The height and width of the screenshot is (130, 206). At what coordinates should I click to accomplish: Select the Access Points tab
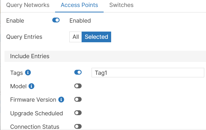click(x=79, y=5)
